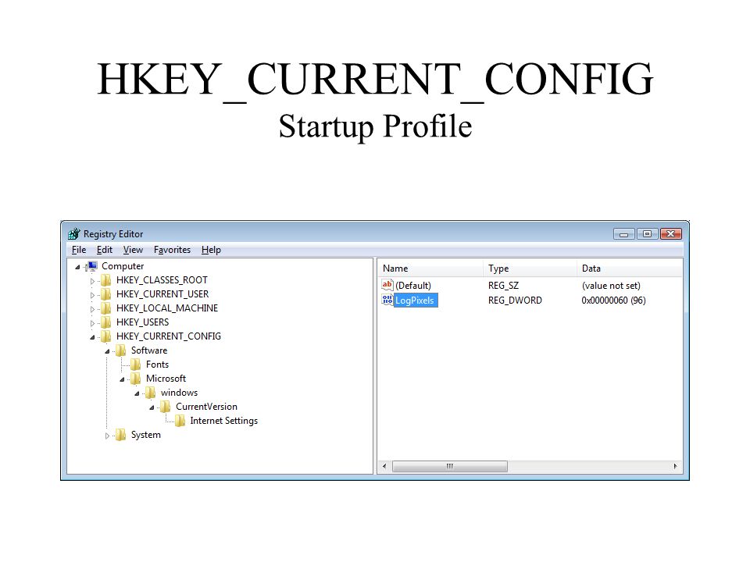Click the HKEY_LOCAL_MACHINE folder icon
The width and height of the screenshot is (750, 562).
pyautogui.click(x=106, y=308)
